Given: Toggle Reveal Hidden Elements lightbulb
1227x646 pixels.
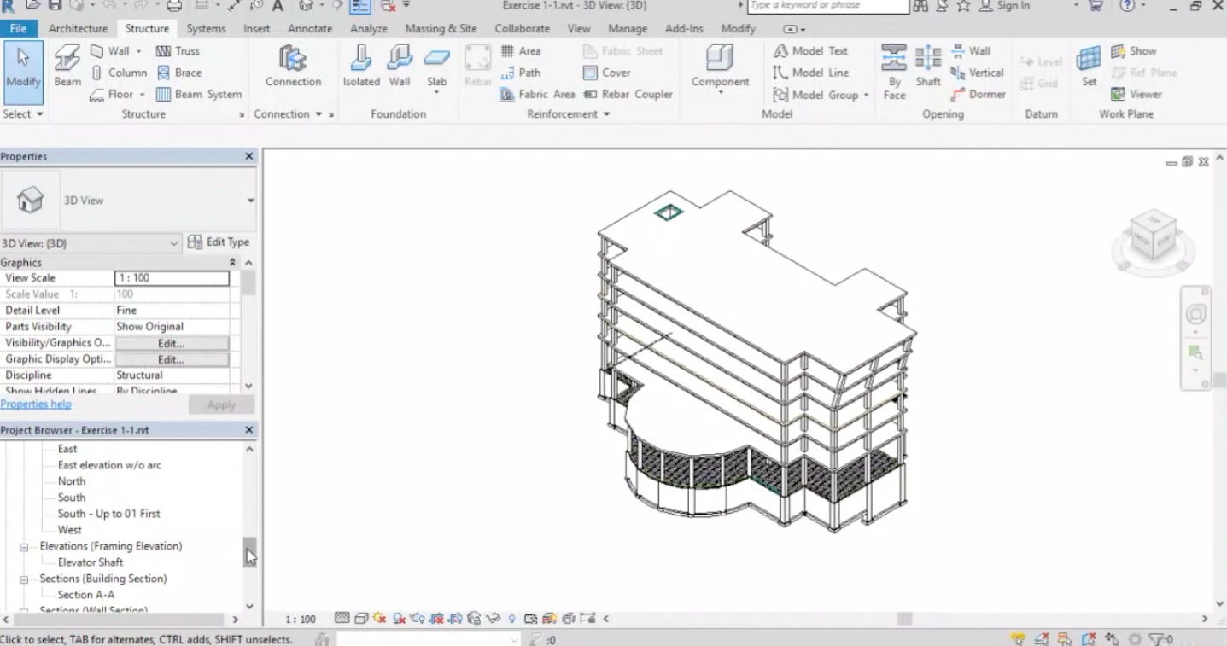Looking at the screenshot, I should 511,618.
